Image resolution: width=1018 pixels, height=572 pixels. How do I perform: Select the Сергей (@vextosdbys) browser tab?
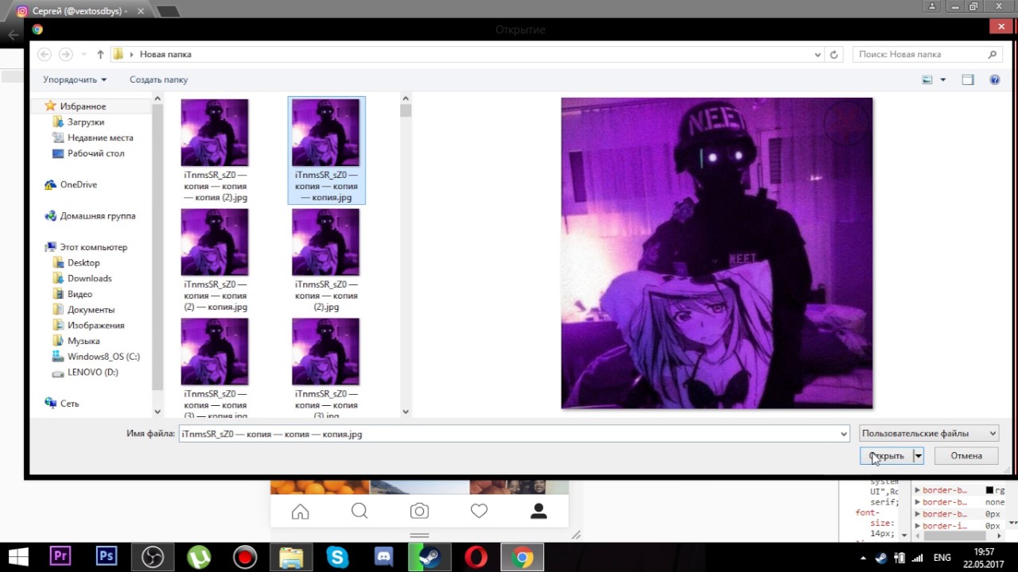pos(80,11)
